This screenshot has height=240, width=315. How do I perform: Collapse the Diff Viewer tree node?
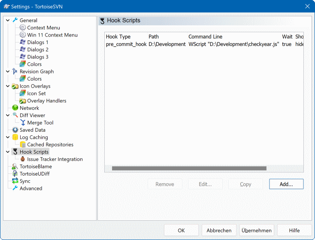pyautogui.click(x=8, y=115)
